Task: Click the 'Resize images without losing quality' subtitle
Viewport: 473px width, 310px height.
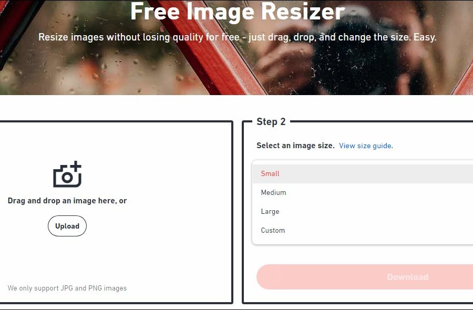Action: (238, 37)
